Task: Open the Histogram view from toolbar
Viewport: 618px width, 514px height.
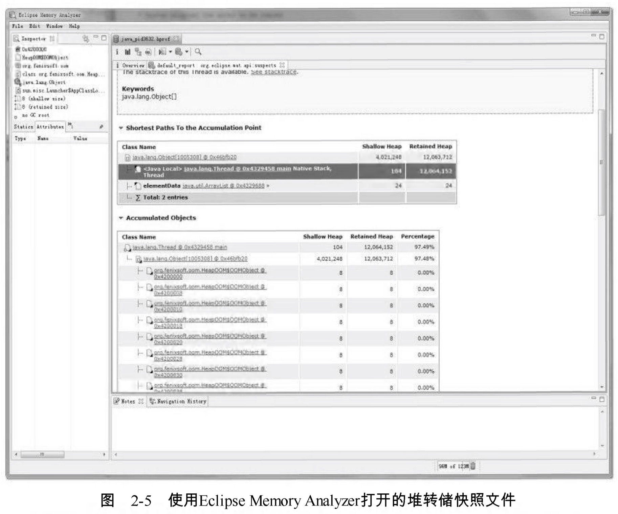Action: click(x=127, y=52)
